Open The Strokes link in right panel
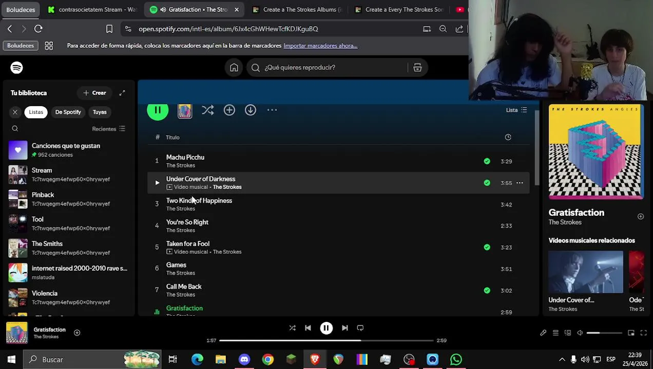Image resolution: width=653 pixels, height=369 pixels. coord(565,222)
